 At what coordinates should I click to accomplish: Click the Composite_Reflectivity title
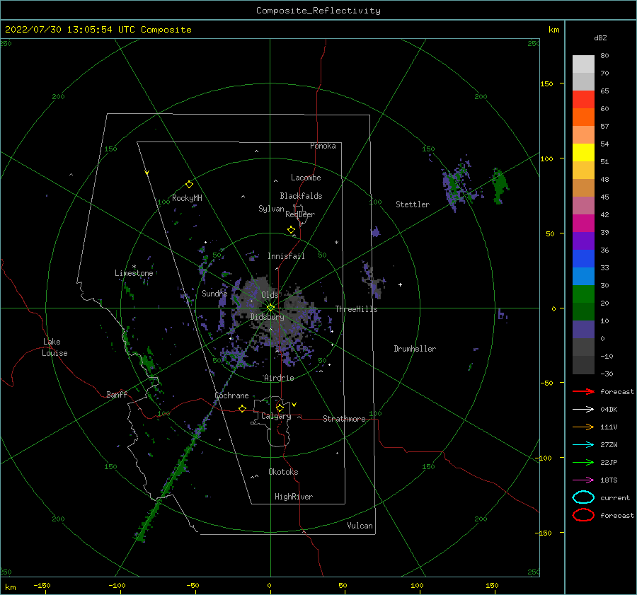pos(318,11)
